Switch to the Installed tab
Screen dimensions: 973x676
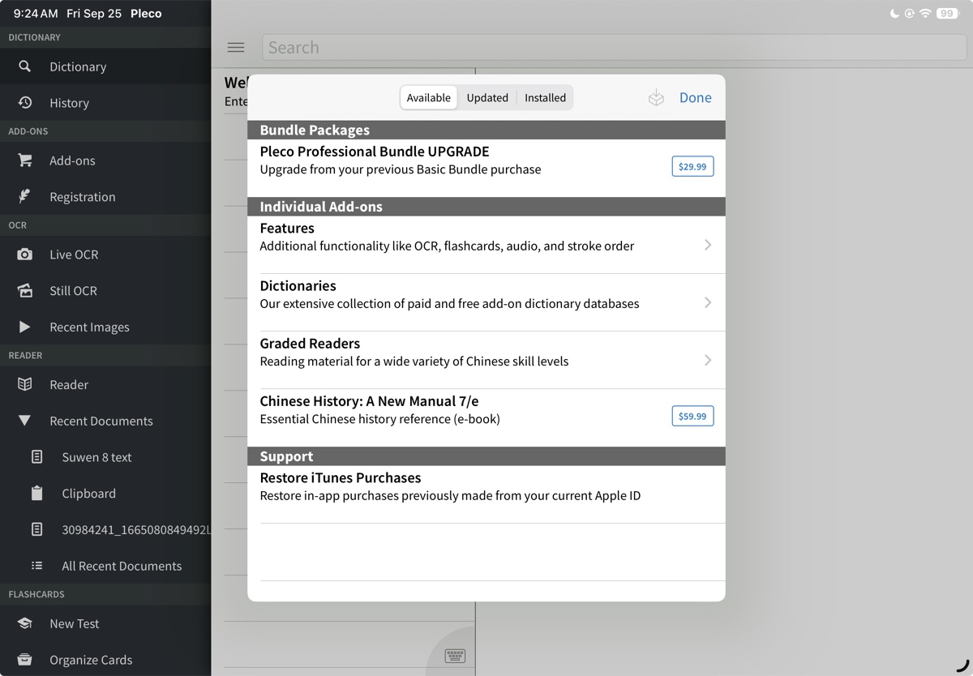(545, 97)
